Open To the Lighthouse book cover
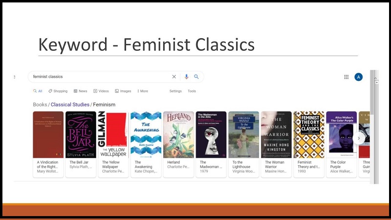391x220 pixels. pyautogui.click(x=243, y=134)
